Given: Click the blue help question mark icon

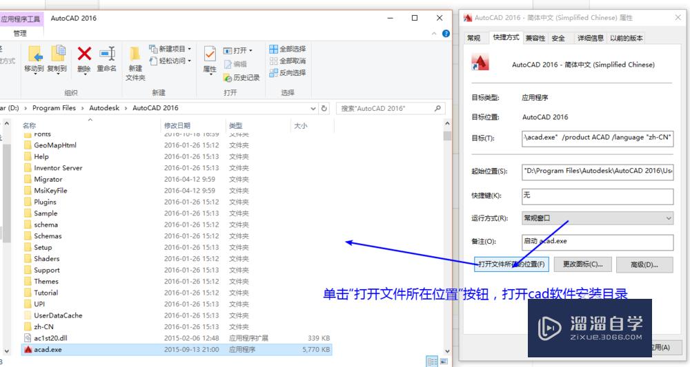Looking at the screenshot, I should pos(446,33).
